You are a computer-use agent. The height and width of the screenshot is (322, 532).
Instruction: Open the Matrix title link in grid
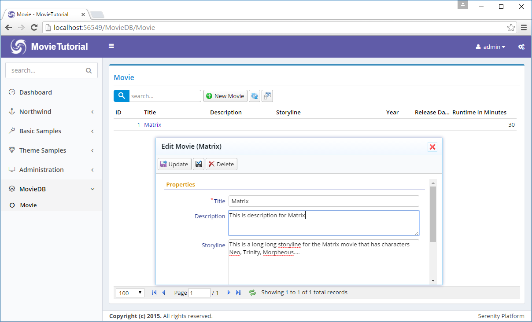pos(153,124)
